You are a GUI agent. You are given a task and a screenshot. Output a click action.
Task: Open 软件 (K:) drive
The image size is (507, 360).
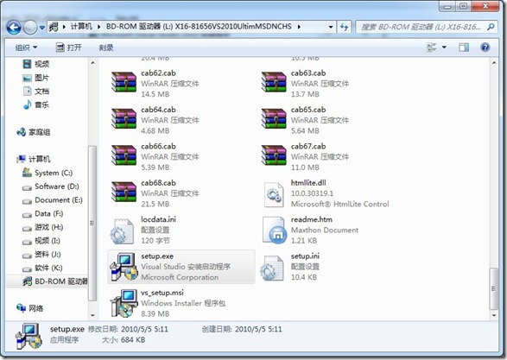(x=42, y=268)
